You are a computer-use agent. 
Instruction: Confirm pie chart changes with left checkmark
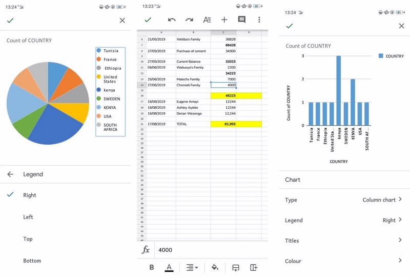coord(10,21)
